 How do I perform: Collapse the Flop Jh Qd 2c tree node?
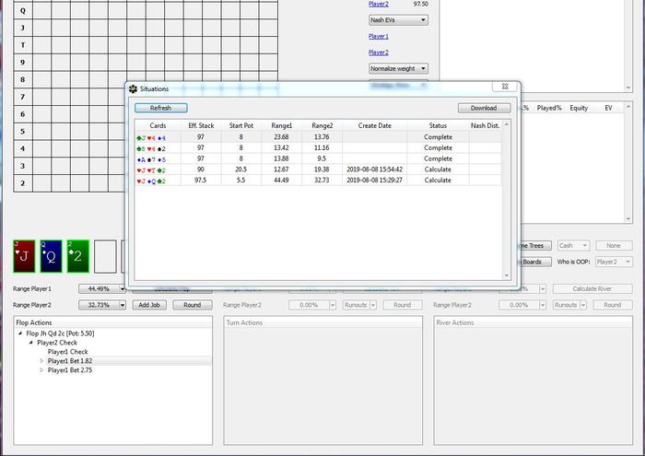[x=20, y=333]
